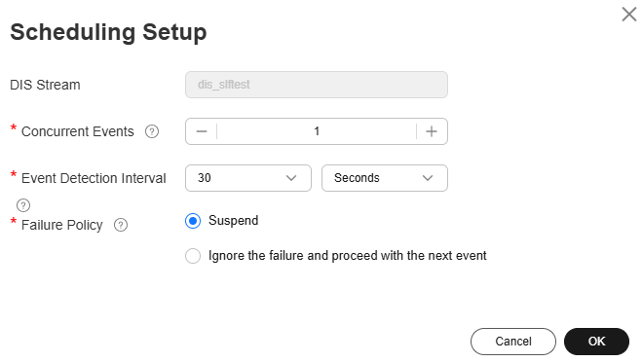Click the Suspend option label text
The height and width of the screenshot is (362, 642).
234,221
